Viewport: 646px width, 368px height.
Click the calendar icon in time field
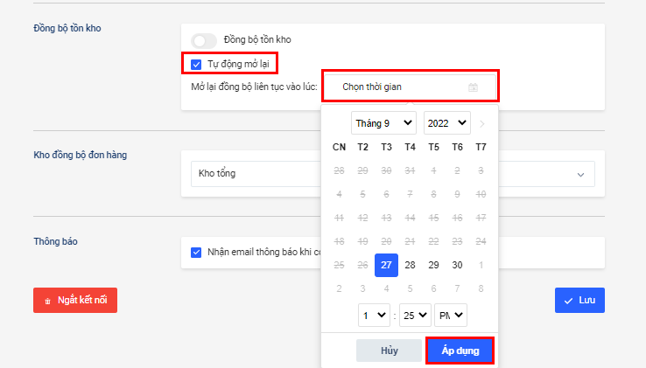pyautogui.click(x=473, y=87)
